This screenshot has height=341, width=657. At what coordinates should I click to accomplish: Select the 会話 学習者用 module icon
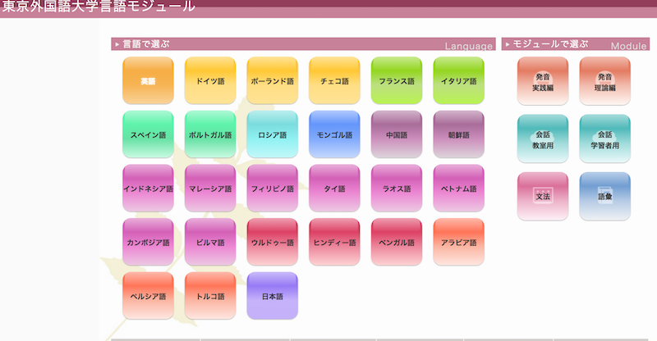coord(604,139)
